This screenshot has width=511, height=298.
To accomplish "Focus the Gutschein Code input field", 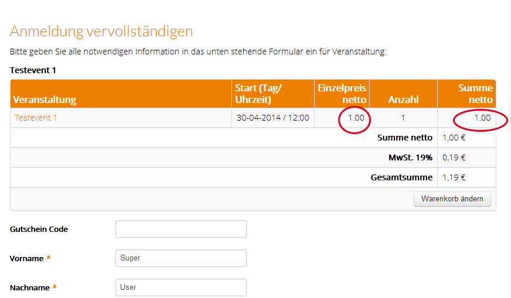I will 180,229.
